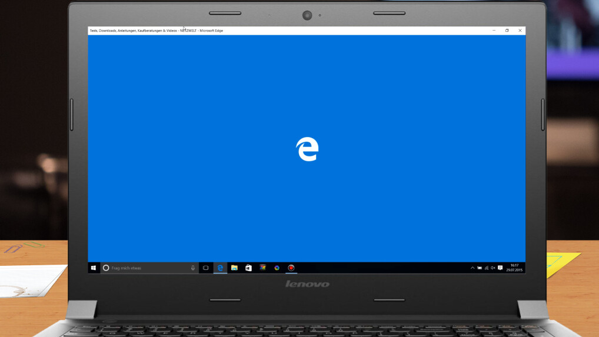The image size is (599, 337).
Task: Expand the hidden system tray icons chevron
Action: click(472, 268)
